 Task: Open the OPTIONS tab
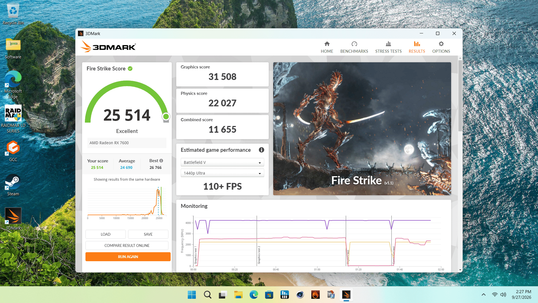(441, 47)
